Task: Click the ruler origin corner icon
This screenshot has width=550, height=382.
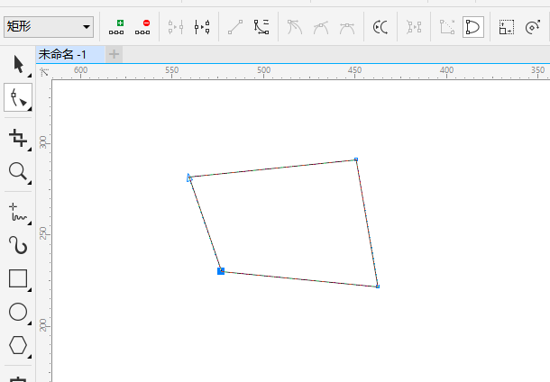Action: click(x=44, y=72)
